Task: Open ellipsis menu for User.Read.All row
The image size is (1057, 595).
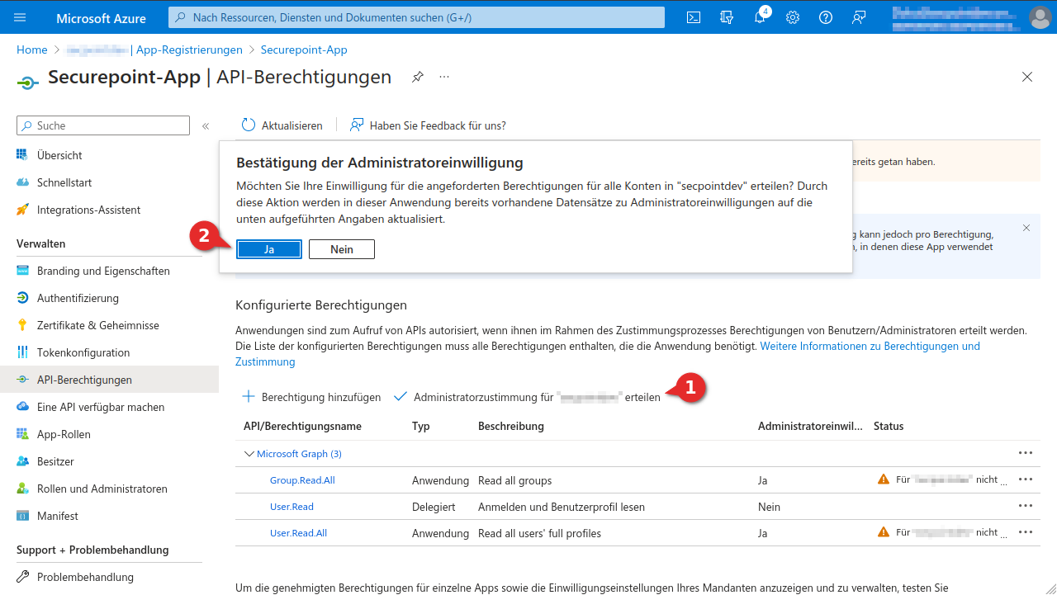Action: pyautogui.click(x=1026, y=532)
